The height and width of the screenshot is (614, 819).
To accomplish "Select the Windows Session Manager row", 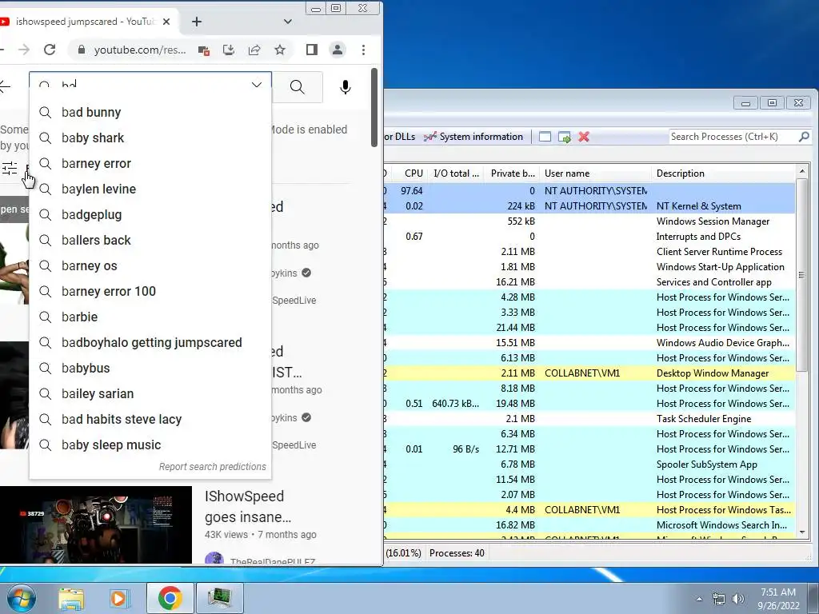I will pos(589,221).
